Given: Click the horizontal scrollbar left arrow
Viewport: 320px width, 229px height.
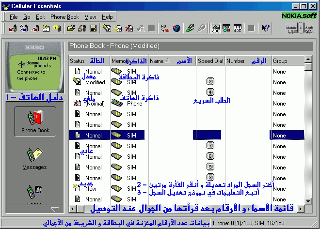Looking at the screenshot, I should tap(73, 209).
